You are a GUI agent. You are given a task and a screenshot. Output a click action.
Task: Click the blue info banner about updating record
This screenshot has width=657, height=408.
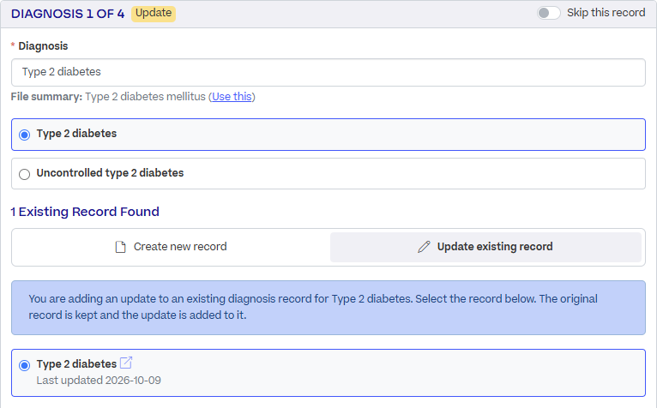pyautogui.click(x=328, y=308)
